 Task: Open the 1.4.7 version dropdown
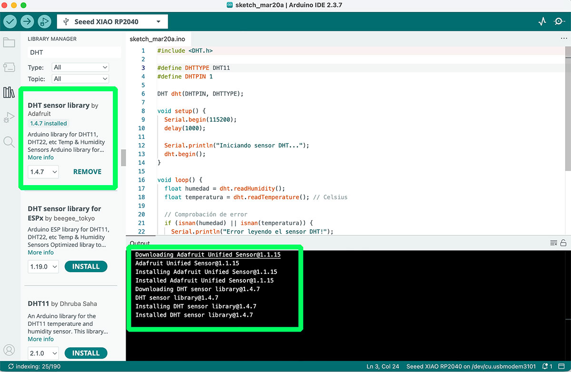[x=43, y=172]
